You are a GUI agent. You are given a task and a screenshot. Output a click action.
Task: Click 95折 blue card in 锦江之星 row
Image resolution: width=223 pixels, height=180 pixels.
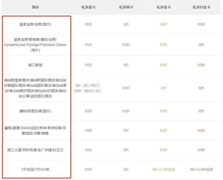[x=88, y=150]
